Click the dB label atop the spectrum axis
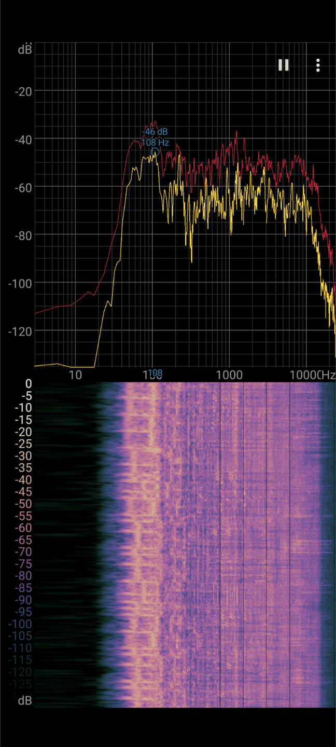The image size is (336, 747). pos(24,50)
